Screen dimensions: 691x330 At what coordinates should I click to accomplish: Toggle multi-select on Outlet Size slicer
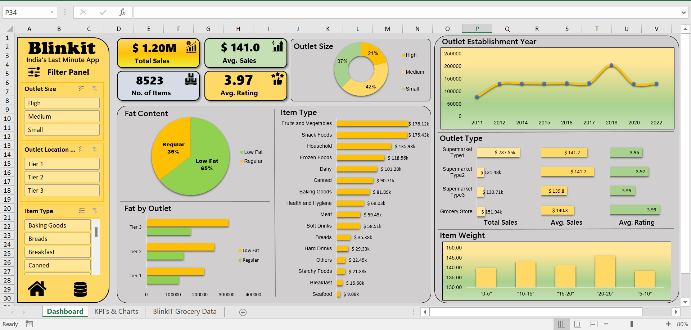coord(82,88)
